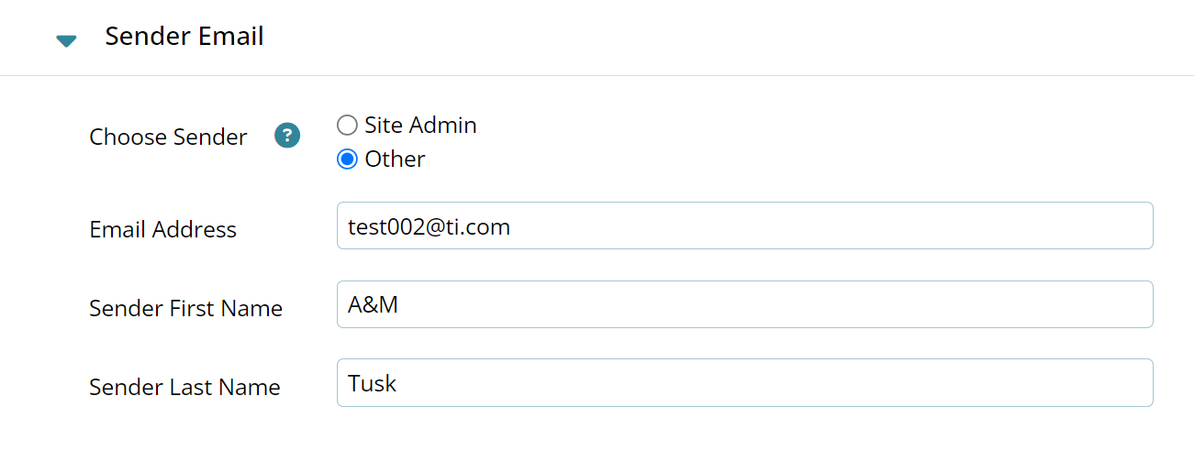Image resolution: width=1194 pixels, height=462 pixels.
Task: Place cursor in the Tusk text
Action: (x=372, y=383)
